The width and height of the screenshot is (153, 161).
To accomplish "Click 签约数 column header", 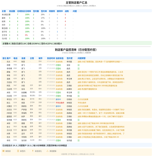I will click(x=36, y=11).
